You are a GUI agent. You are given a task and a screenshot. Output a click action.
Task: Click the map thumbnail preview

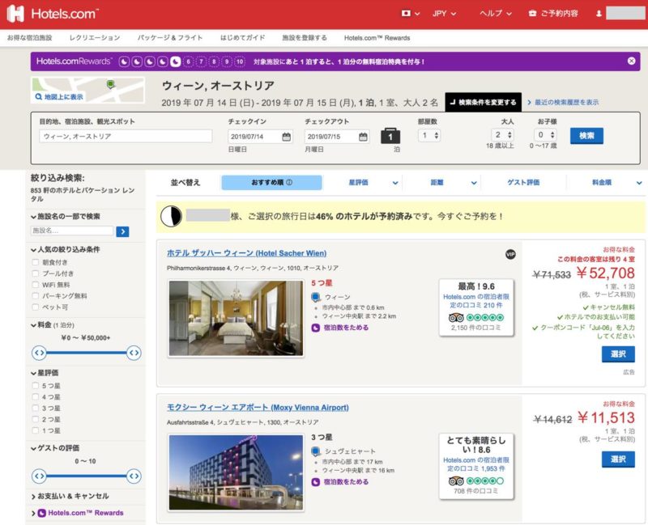[88, 90]
